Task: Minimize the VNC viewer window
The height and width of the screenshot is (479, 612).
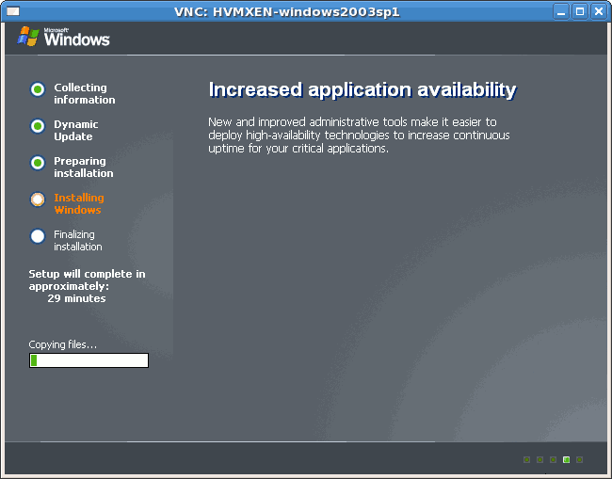Action: 562,11
